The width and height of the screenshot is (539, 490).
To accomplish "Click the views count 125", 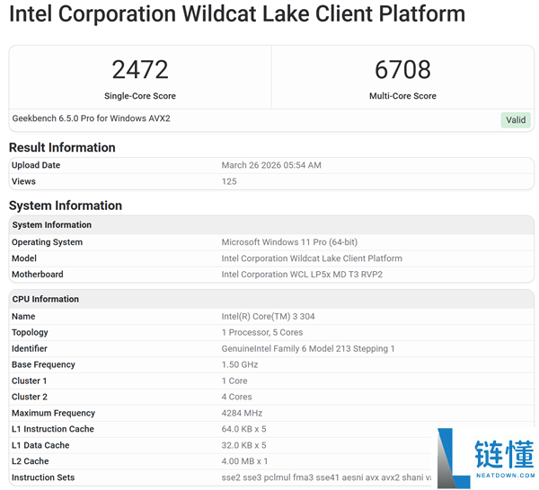I will point(229,181).
